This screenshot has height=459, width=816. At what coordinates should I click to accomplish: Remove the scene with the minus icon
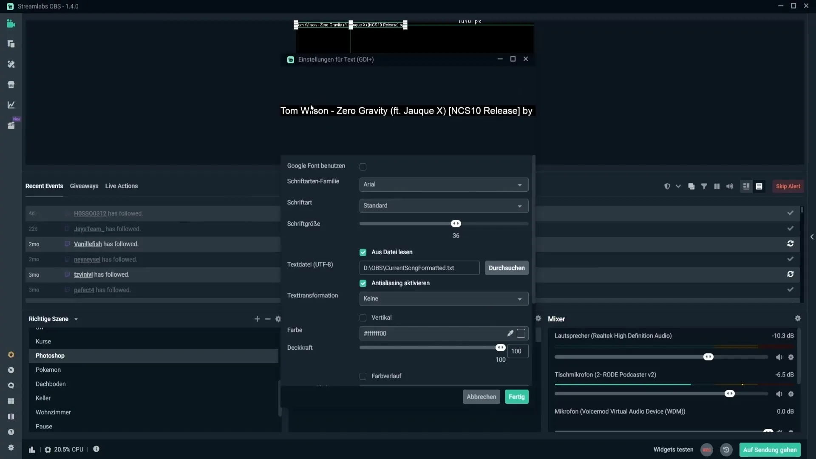click(268, 319)
